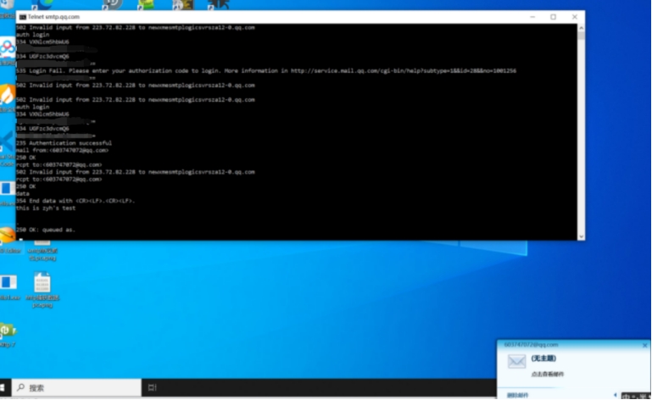Click 删除邮件 link in mail popup
The height and width of the screenshot is (400, 652).
[517, 395]
